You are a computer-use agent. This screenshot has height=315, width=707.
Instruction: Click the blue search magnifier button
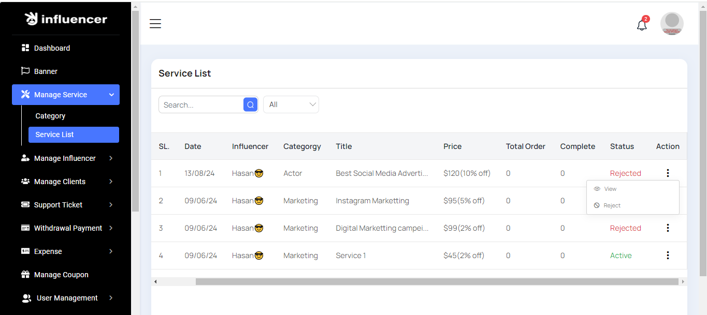pyautogui.click(x=250, y=104)
